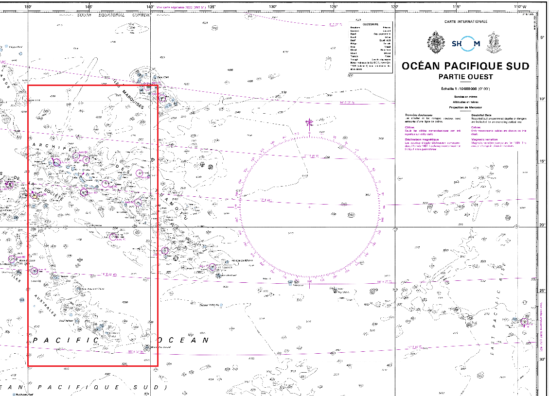The height and width of the screenshot is (396, 549).
Task: Click the AUSTRALES island chain label
Action: [x=45, y=304]
